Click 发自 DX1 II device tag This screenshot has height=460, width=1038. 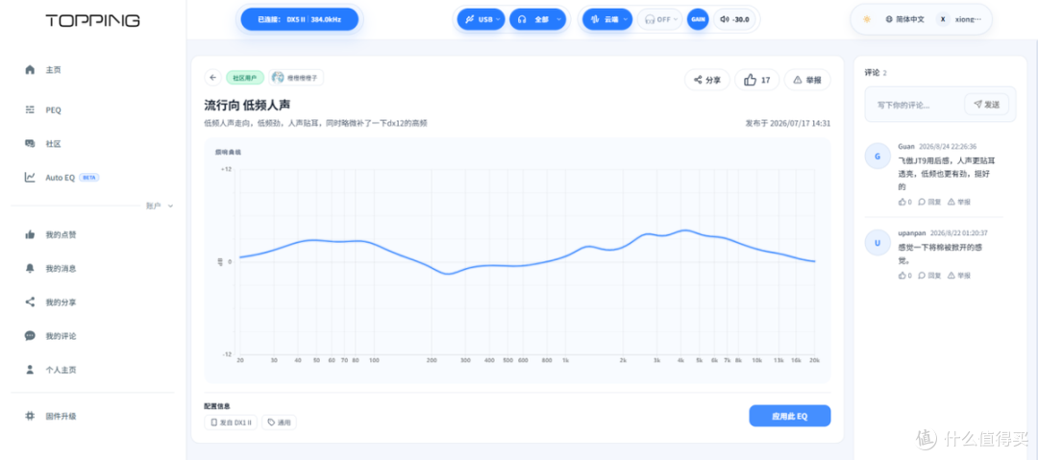(x=231, y=423)
